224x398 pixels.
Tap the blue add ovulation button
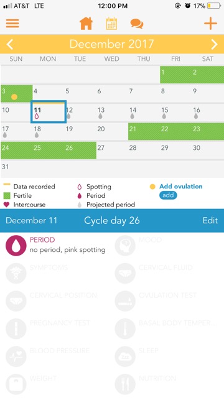tap(168, 195)
